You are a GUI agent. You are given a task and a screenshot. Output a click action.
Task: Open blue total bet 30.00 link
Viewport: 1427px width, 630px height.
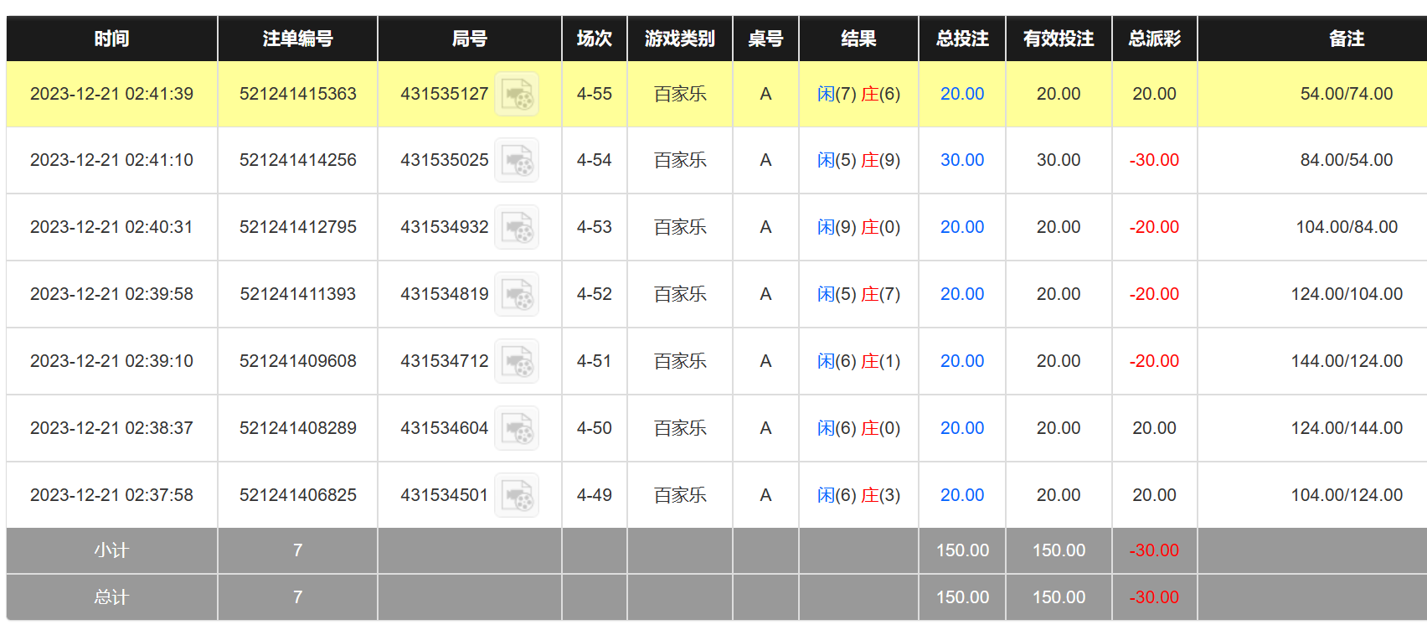coord(961,160)
